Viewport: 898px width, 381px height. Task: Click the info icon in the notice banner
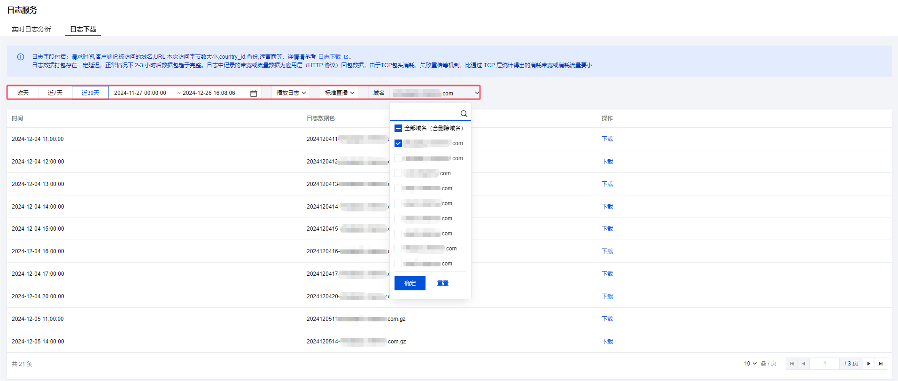click(x=21, y=57)
